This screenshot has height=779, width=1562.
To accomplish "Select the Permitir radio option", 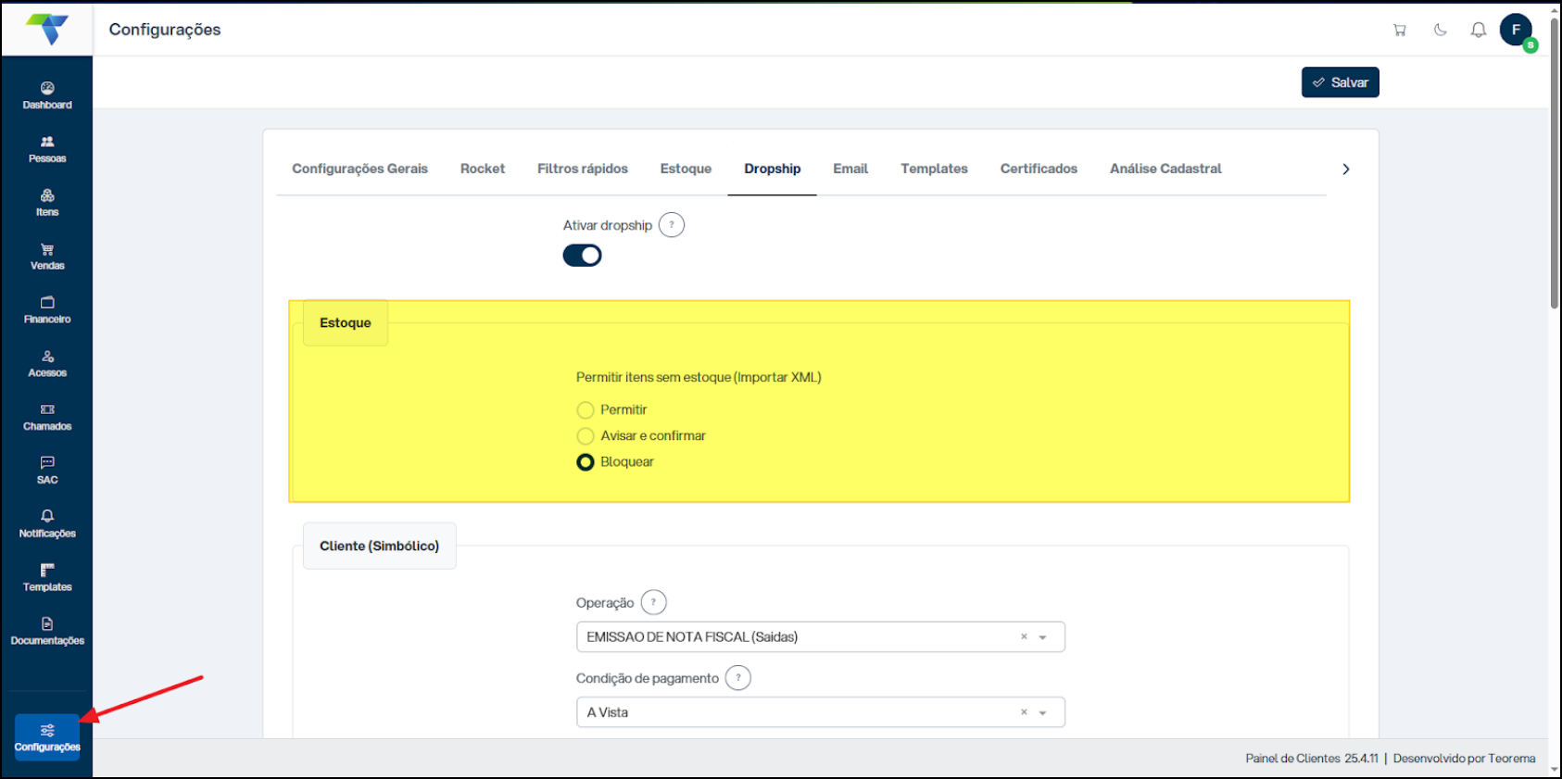I will (x=586, y=410).
